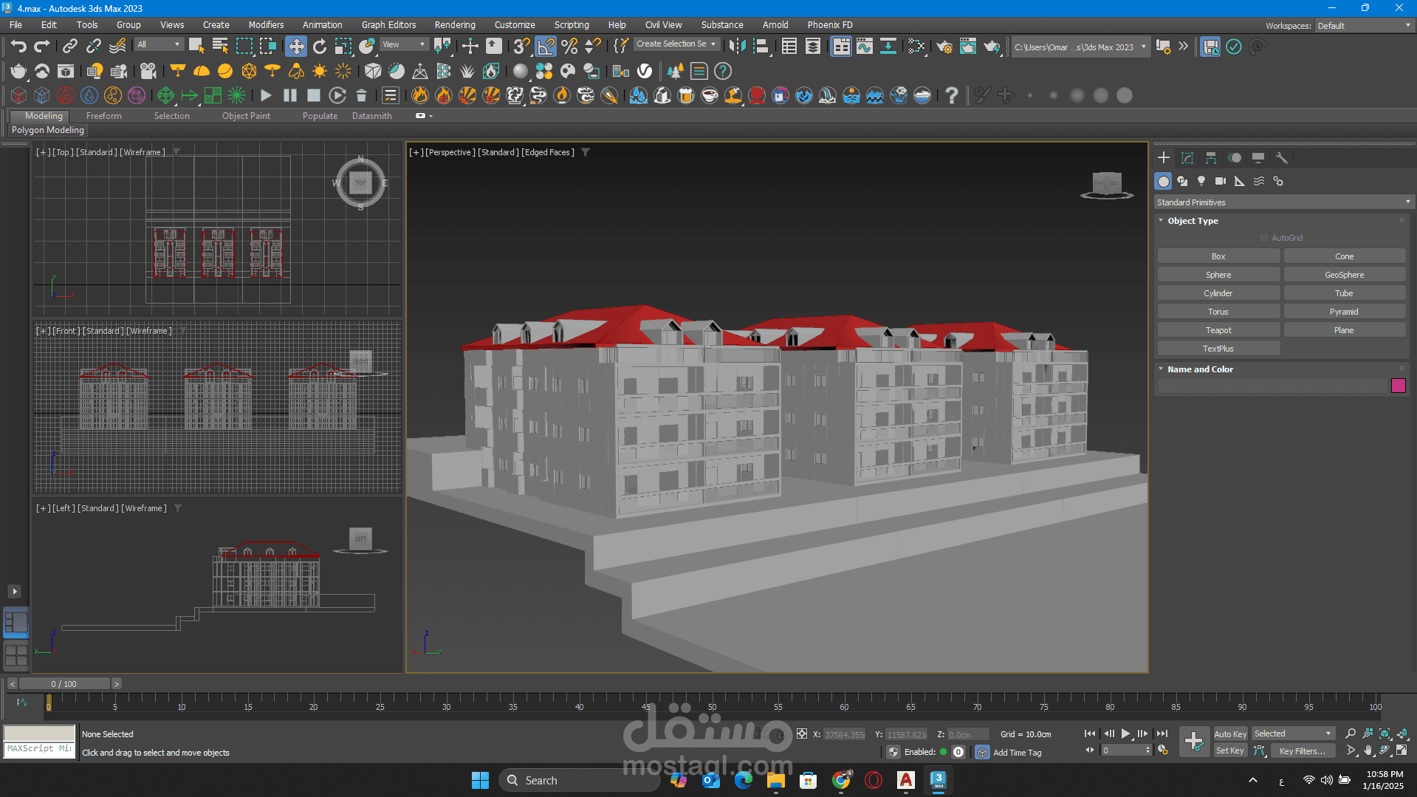
Task: Toggle Auto Key animation mode
Action: click(x=1229, y=733)
